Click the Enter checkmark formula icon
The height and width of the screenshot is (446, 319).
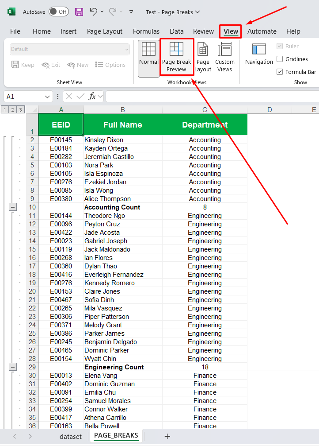pos(80,97)
